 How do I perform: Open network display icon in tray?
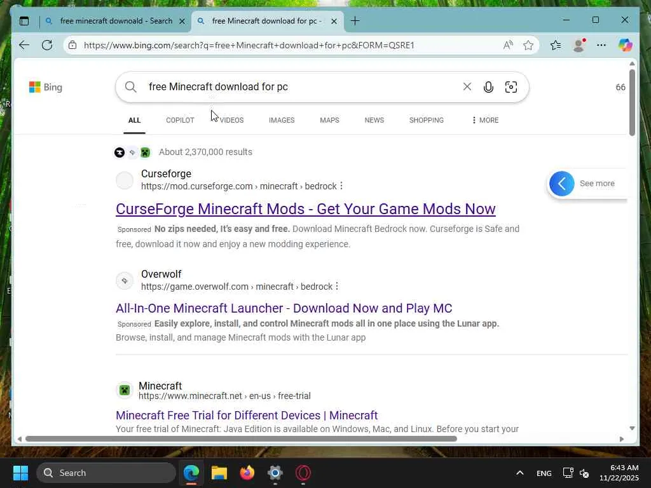click(x=568, y=473)
